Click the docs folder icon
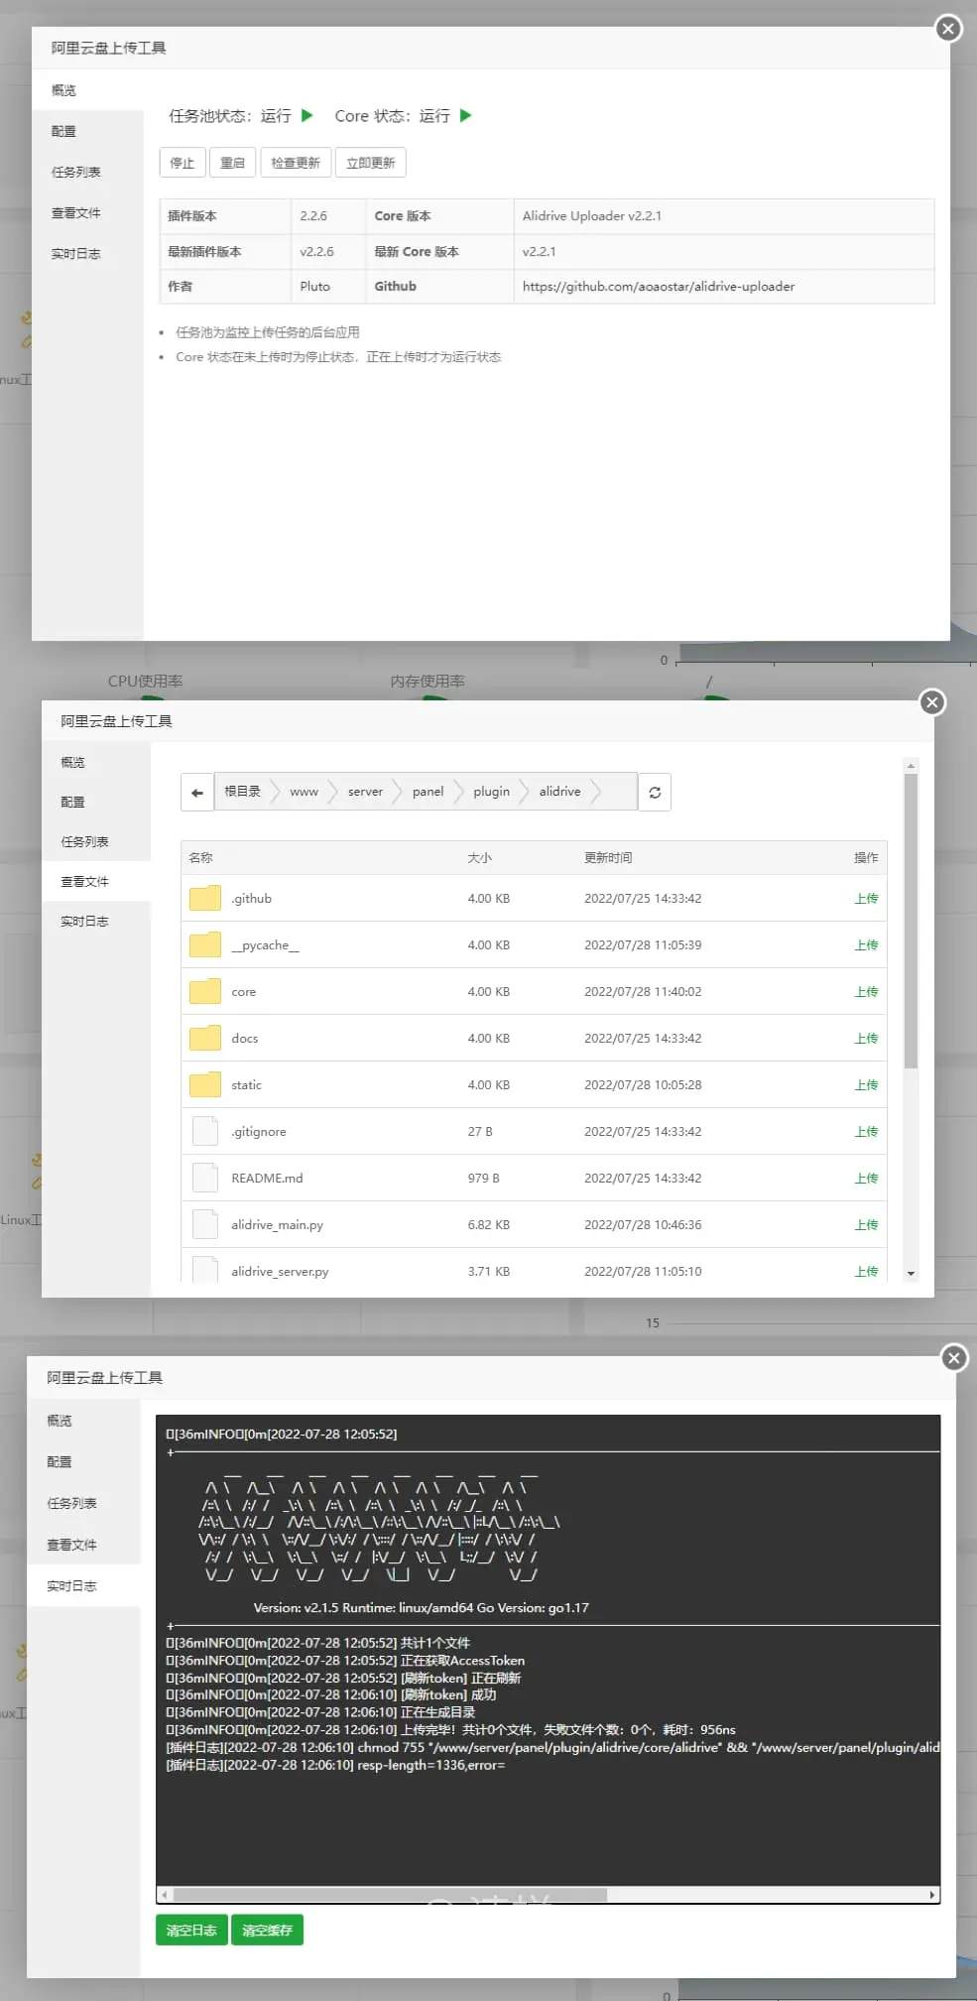 pyautogui.click(x=205, y=1038)
